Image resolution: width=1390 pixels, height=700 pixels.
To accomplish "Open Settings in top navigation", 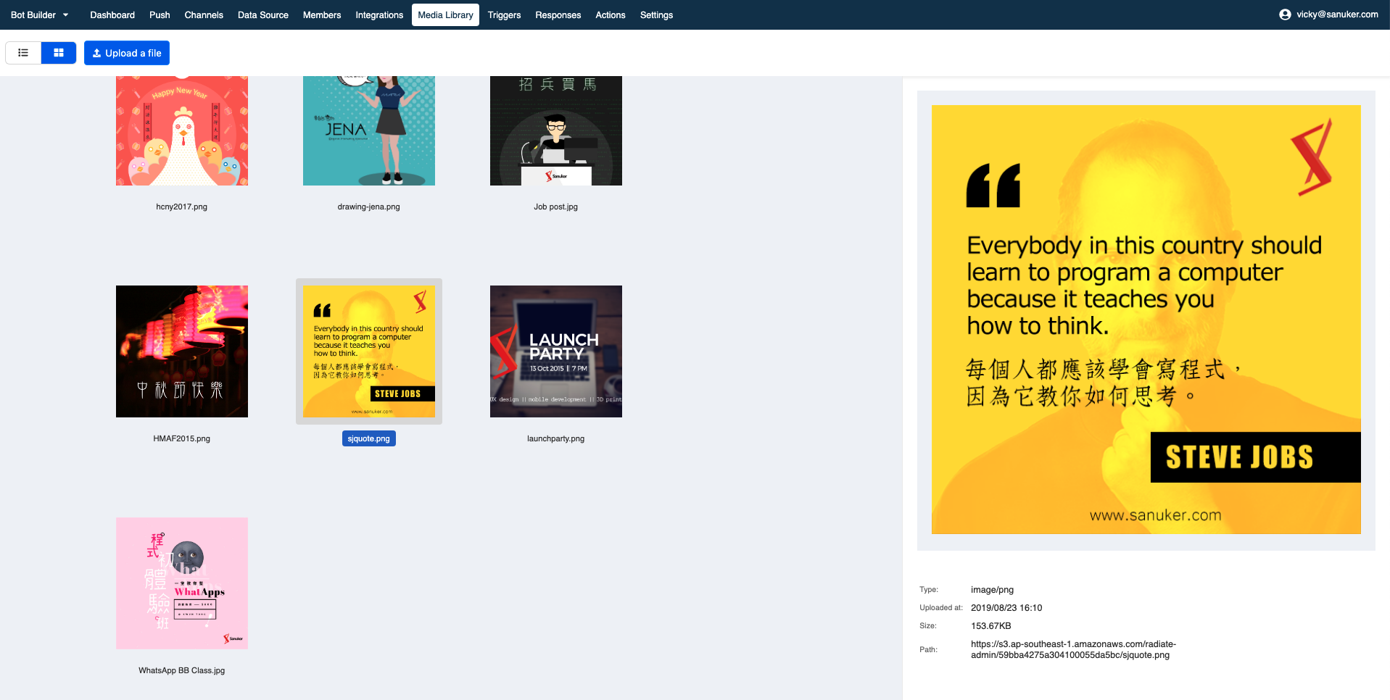I will tap(656, 14).
